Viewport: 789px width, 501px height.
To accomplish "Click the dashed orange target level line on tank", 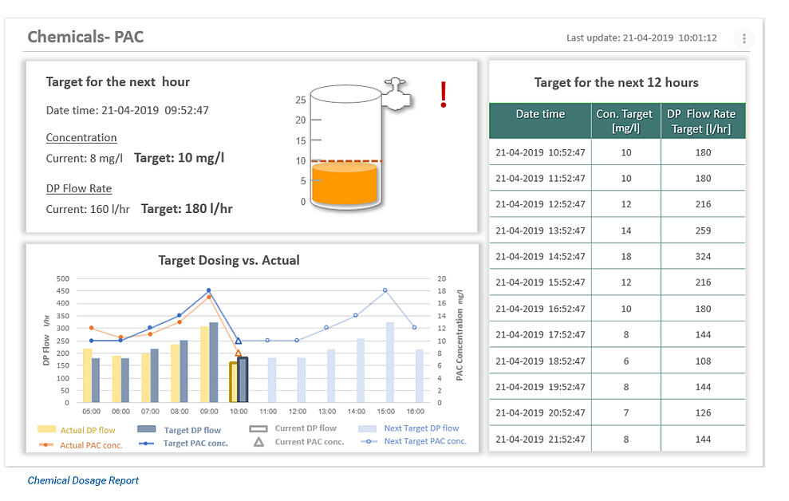I will tap(345, 160).
